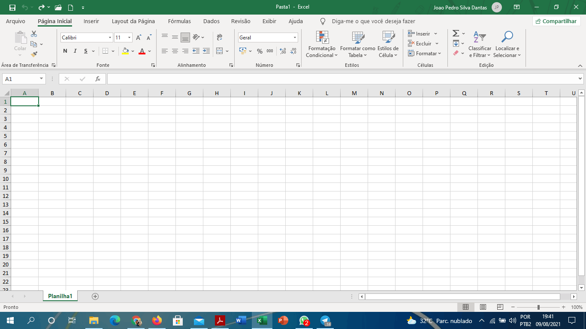This screenshot has height=329, width=586.
Task: Apply the yellow fill color bucket
Action: [x=125, y=51]
